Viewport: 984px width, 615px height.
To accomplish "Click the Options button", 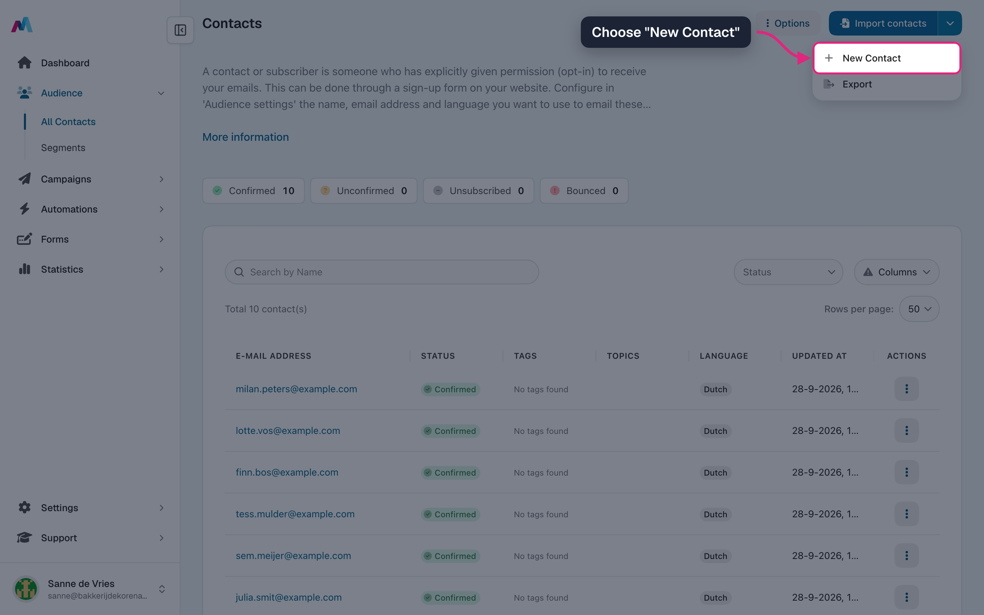I will 788,24.
